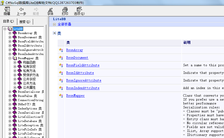Click the book icon beside BsonValue 类
Screen dimensions: 224x138
(x=15, y=96)
